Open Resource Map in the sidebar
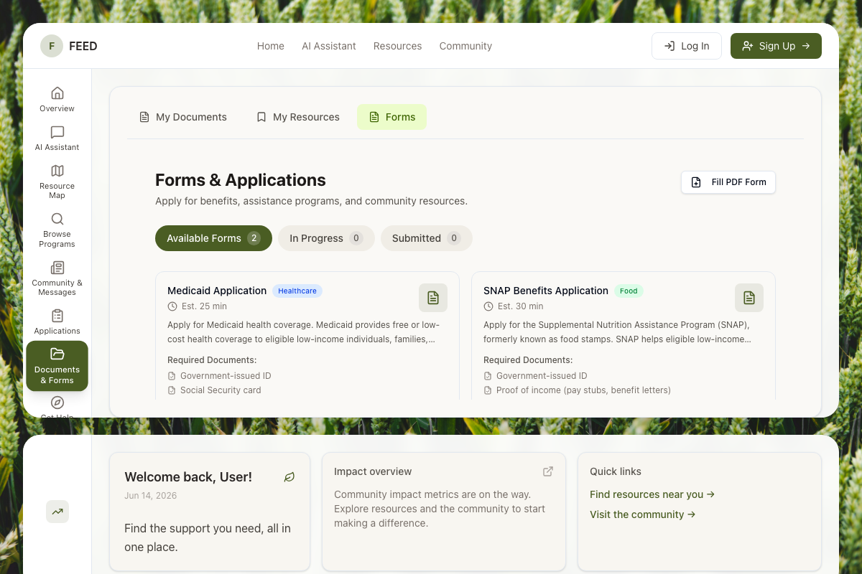The image size is (862, 574). point(57,181)
